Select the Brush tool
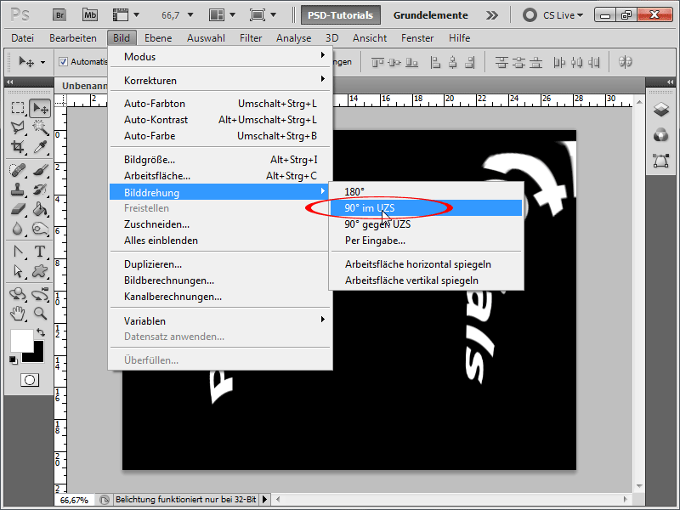Screen dimensions: 680x510 coord(40,170)
